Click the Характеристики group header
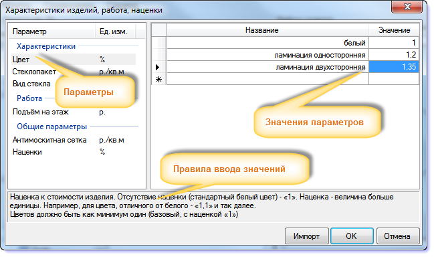Image resolution: width=434 pixels, height=257 pixels. click(x=46, y=46)
